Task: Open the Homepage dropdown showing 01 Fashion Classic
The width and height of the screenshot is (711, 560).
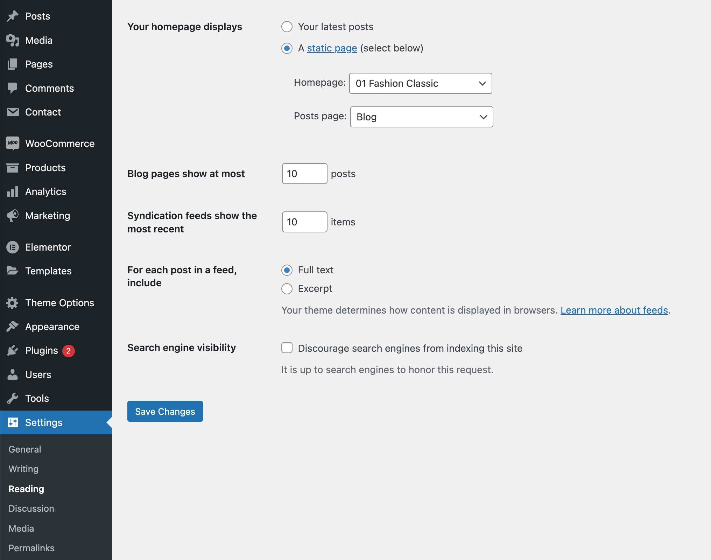Action: [420, 83]
